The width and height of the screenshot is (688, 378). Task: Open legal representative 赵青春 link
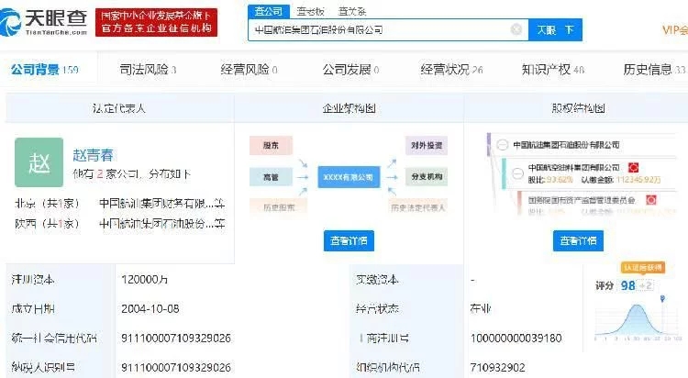[93, 155]
